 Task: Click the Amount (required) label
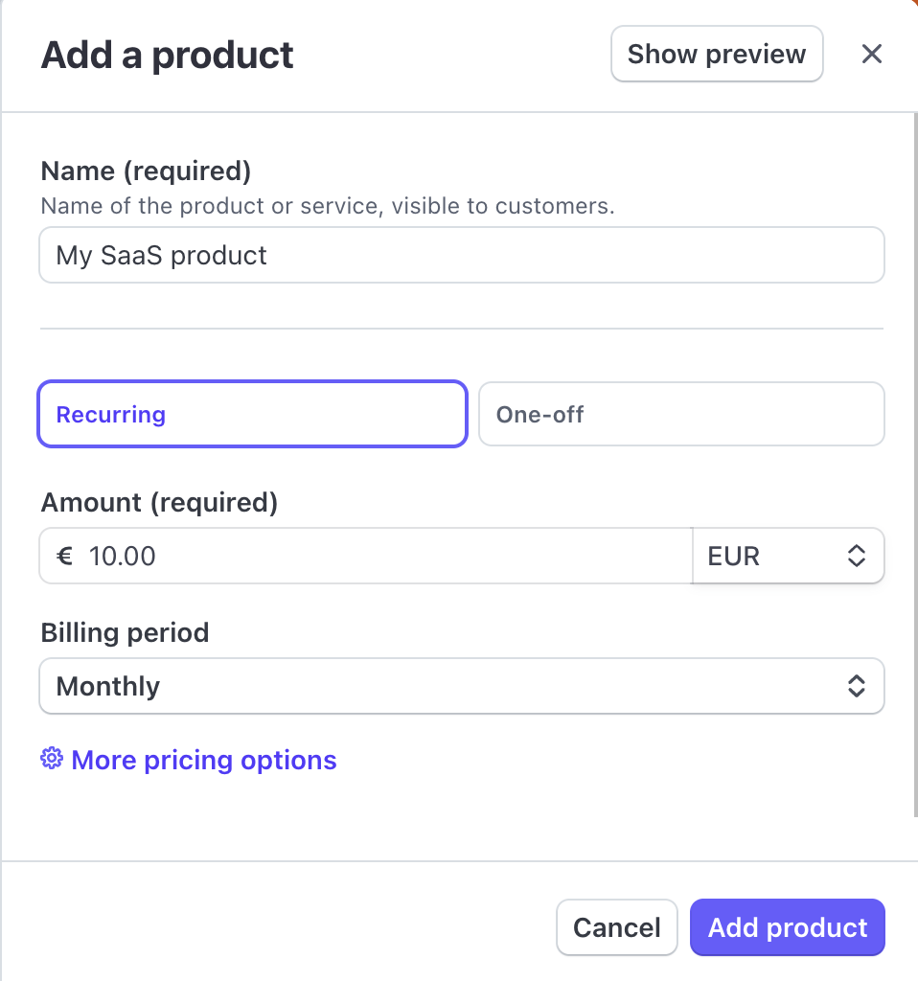[159, 502]
